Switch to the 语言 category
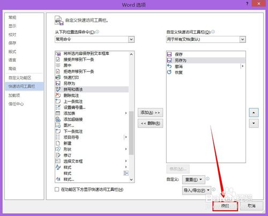This screenshot has height=216, width=268. (x=12, y=60)
